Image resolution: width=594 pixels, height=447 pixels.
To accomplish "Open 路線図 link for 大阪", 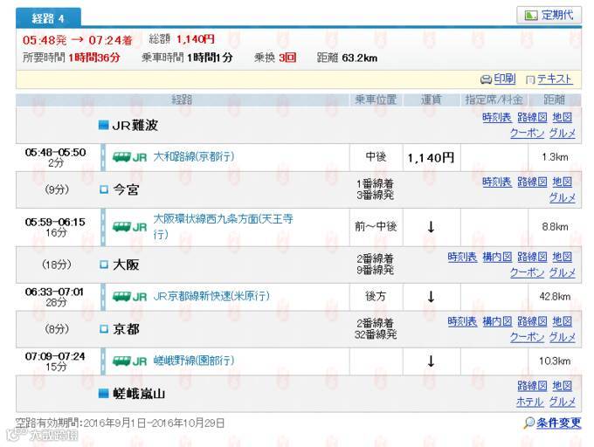I will pos(532,257).
